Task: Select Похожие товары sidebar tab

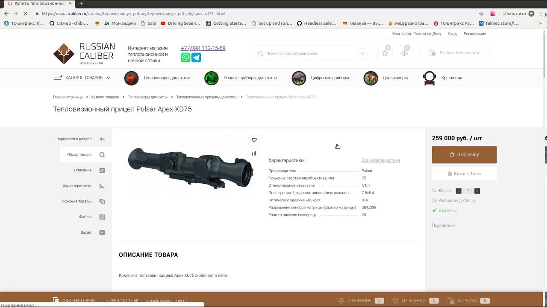Action: [86, 201]
